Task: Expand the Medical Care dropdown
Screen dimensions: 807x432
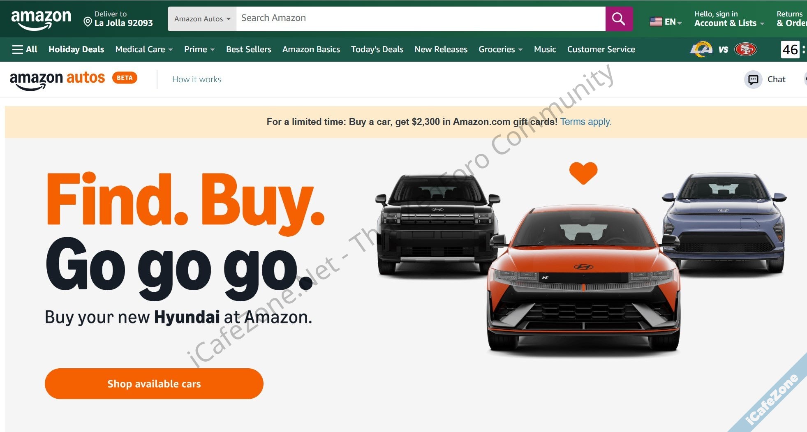Action: pos(144,49)
